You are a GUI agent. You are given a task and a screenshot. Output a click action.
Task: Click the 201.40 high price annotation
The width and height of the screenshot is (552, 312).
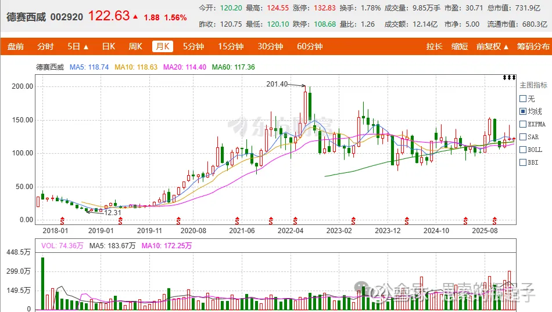277,84
